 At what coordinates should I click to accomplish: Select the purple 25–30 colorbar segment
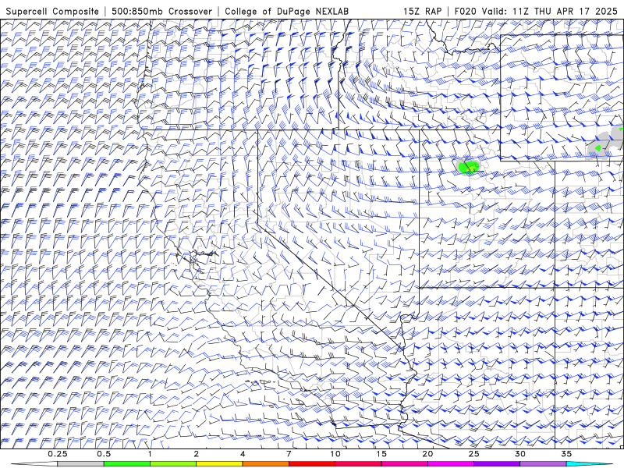pyautogui.click(x=497, y=464)
